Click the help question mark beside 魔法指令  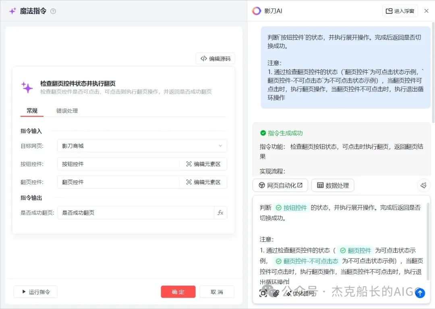click(x=53, y=11)
